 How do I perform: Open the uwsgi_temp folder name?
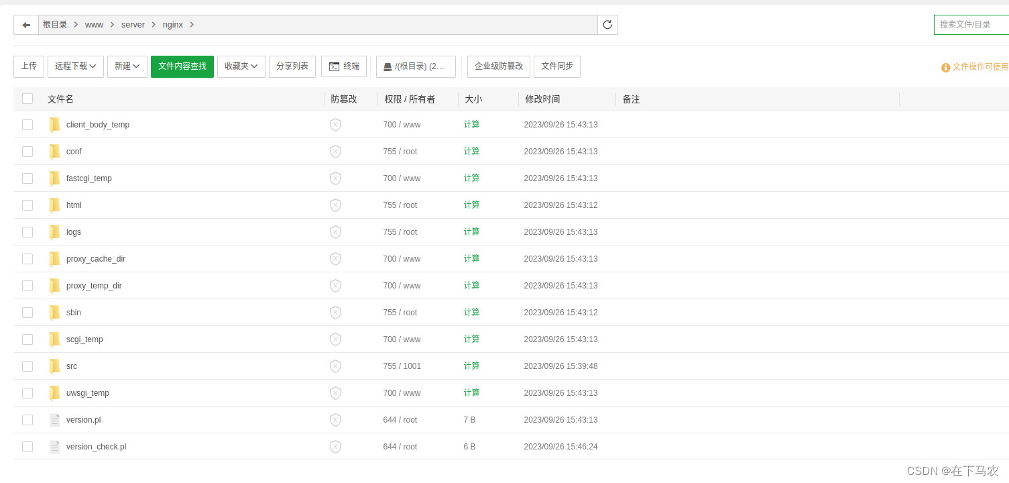click(x=88, y=393)
